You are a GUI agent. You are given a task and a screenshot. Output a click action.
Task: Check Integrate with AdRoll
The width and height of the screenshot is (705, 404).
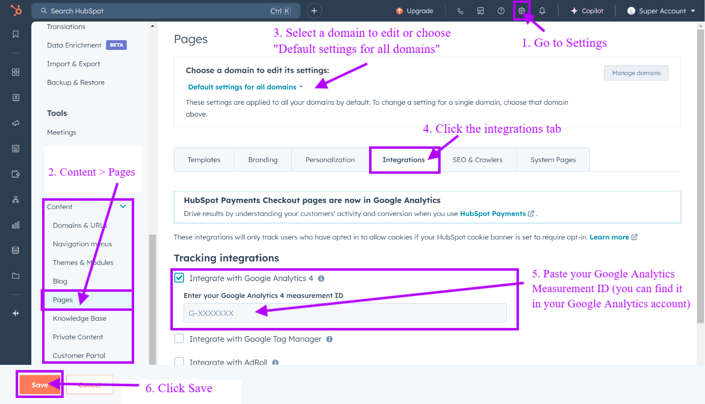click(x=180, y=362)
